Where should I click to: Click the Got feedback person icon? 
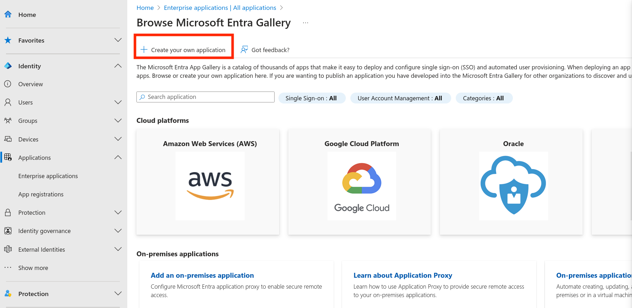[x=244, y=50]
